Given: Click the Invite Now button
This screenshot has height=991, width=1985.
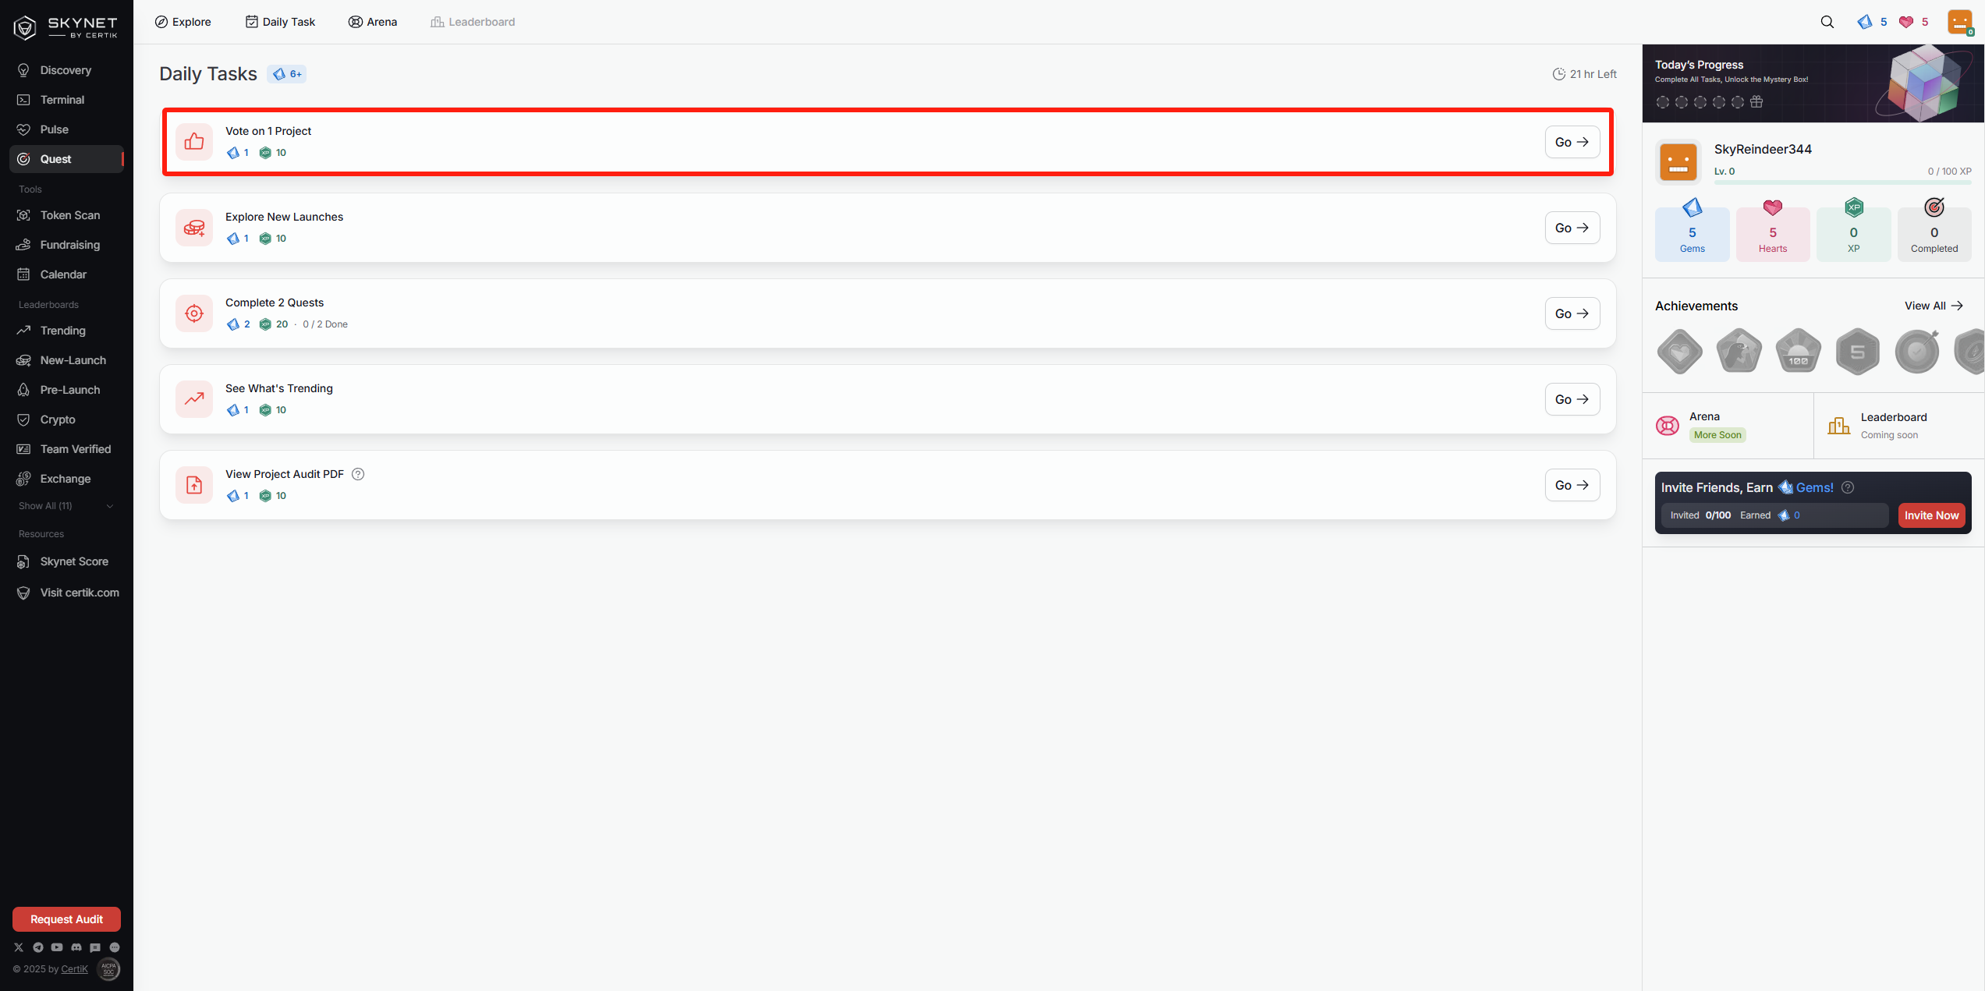Looking at the screenshot, I should click(x=1931, y=515).
